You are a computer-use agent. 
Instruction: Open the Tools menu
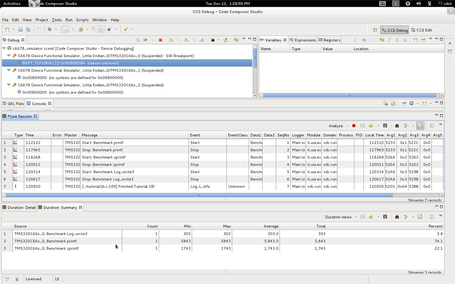57,20
